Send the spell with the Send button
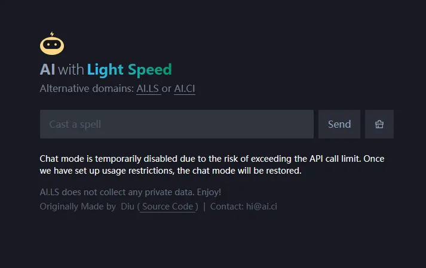 point(339,124)
